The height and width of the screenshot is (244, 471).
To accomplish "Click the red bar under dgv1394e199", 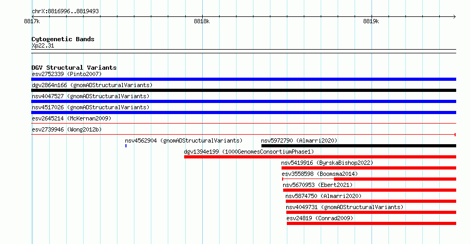I will tap(320, 157).
